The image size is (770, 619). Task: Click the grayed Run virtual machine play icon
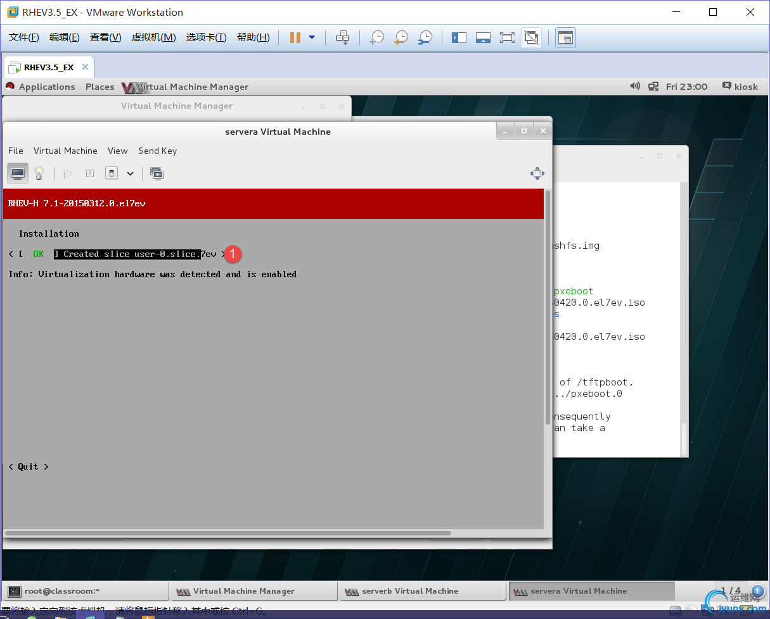(x=68, y=173)
